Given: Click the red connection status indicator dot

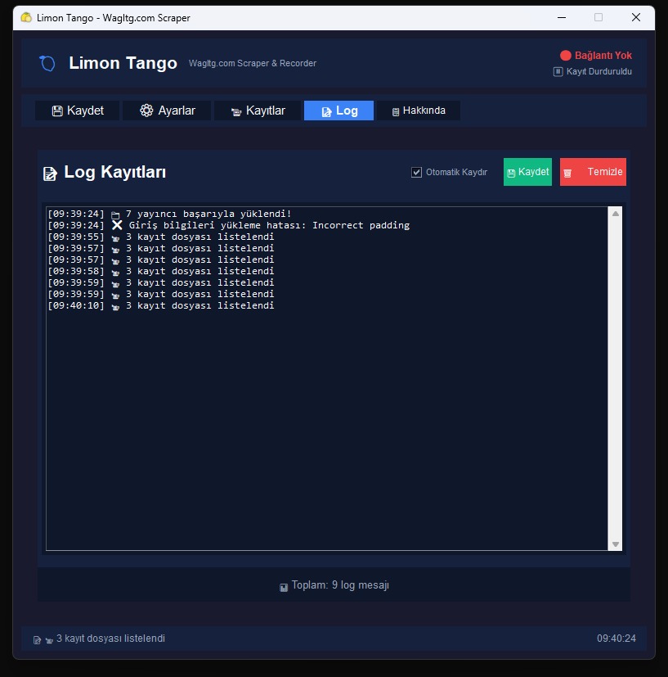Looking at the screenshot, I should point(565,56).
